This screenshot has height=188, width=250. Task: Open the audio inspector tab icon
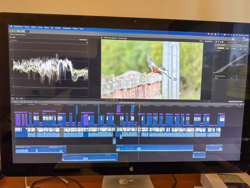[x=220, y=42]
